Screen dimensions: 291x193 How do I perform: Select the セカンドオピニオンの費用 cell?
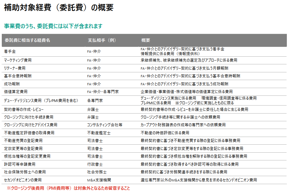tap(23, 180)
